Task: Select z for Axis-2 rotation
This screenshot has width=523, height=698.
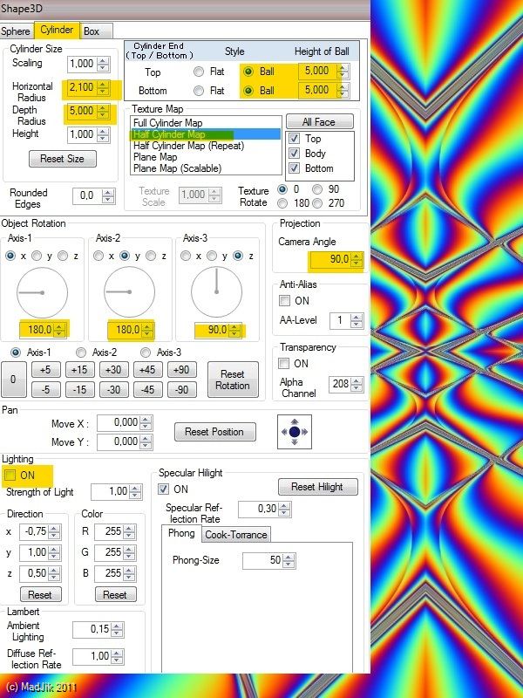Action: (x=151, y=256)
